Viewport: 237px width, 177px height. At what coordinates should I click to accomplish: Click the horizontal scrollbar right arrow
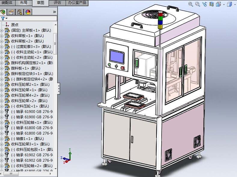[x=50, y=174]
